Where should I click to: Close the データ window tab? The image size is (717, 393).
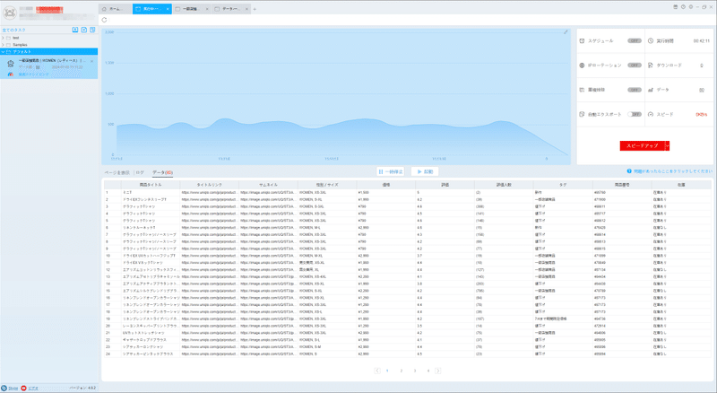click(x=246, y=9)
